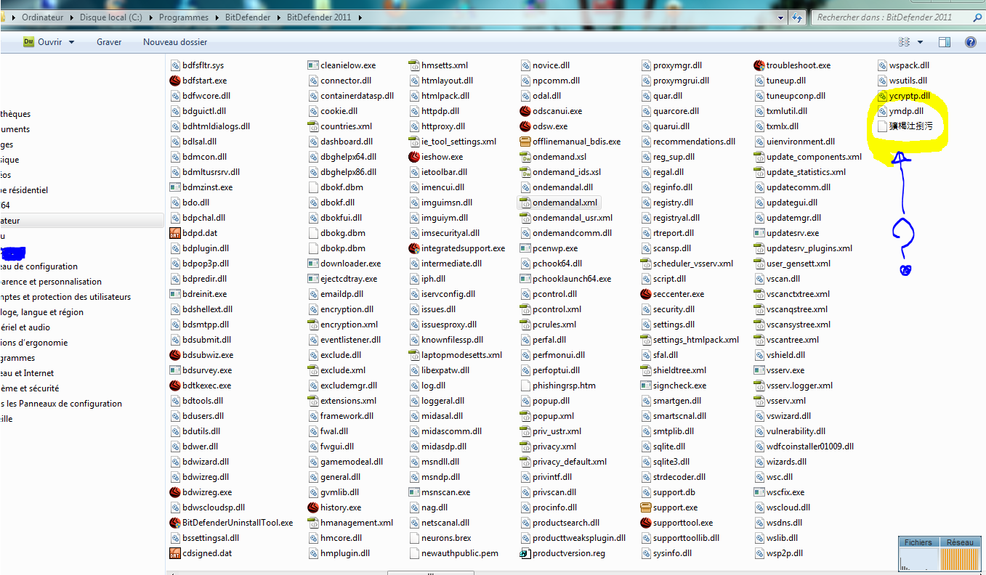The width and height of the screenshot is (986, 575).
Task: Select the seccenter.exe icon
Action: click(x=646, y=294)
